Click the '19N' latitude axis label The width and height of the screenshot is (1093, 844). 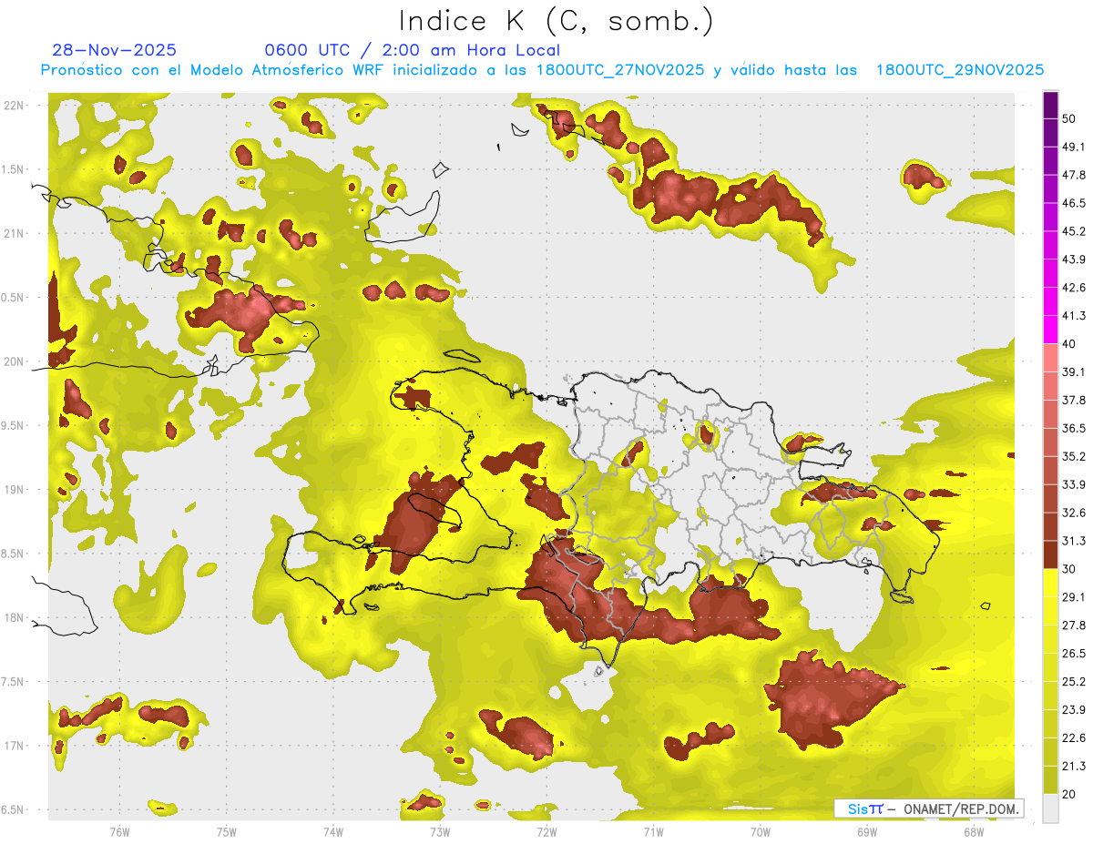(x=13, y=489)
